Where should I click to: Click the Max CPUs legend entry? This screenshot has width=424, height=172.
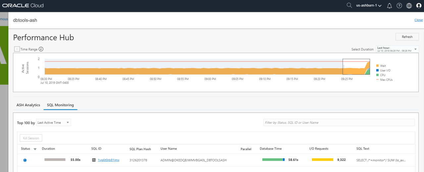(x=384, y=80)
